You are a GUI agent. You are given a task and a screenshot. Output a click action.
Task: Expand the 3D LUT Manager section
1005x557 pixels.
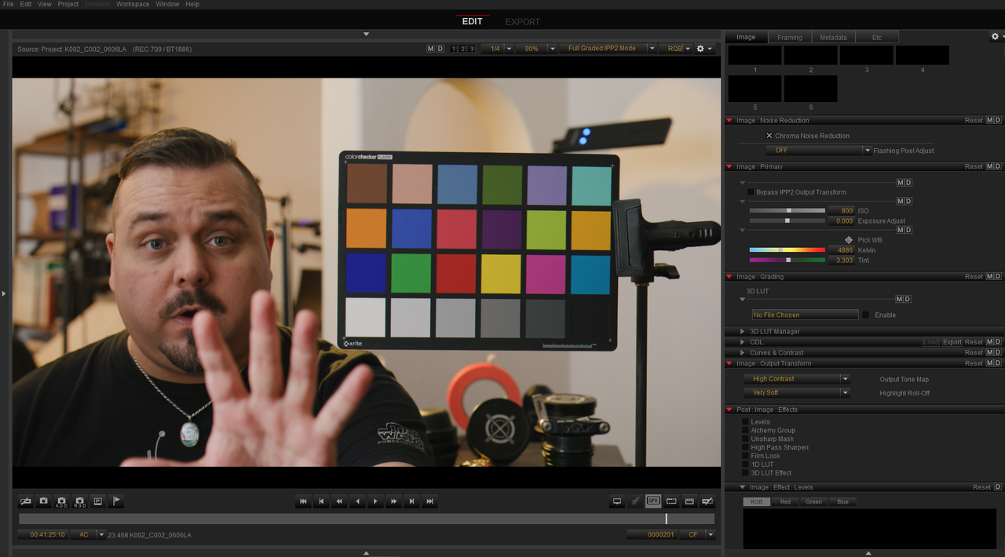[742, 332]
